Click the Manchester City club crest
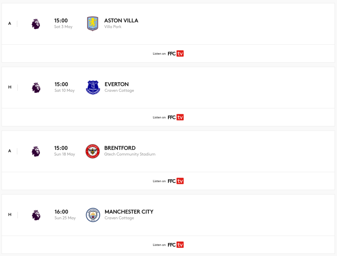 point(93,215)
